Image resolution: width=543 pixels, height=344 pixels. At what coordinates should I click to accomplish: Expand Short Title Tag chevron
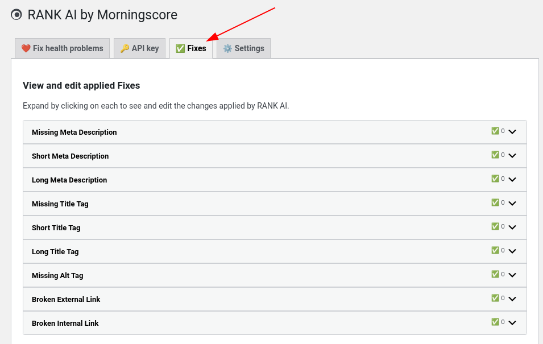coord(512,227)
